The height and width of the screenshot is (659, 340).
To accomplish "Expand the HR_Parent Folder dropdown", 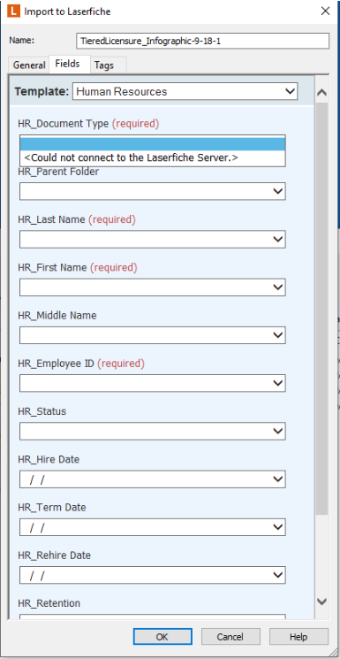I will 277,191.
